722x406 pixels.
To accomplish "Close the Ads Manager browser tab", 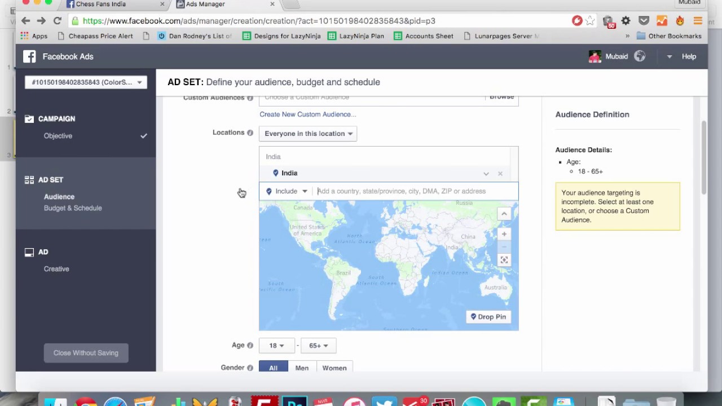I will coord(272,4).
